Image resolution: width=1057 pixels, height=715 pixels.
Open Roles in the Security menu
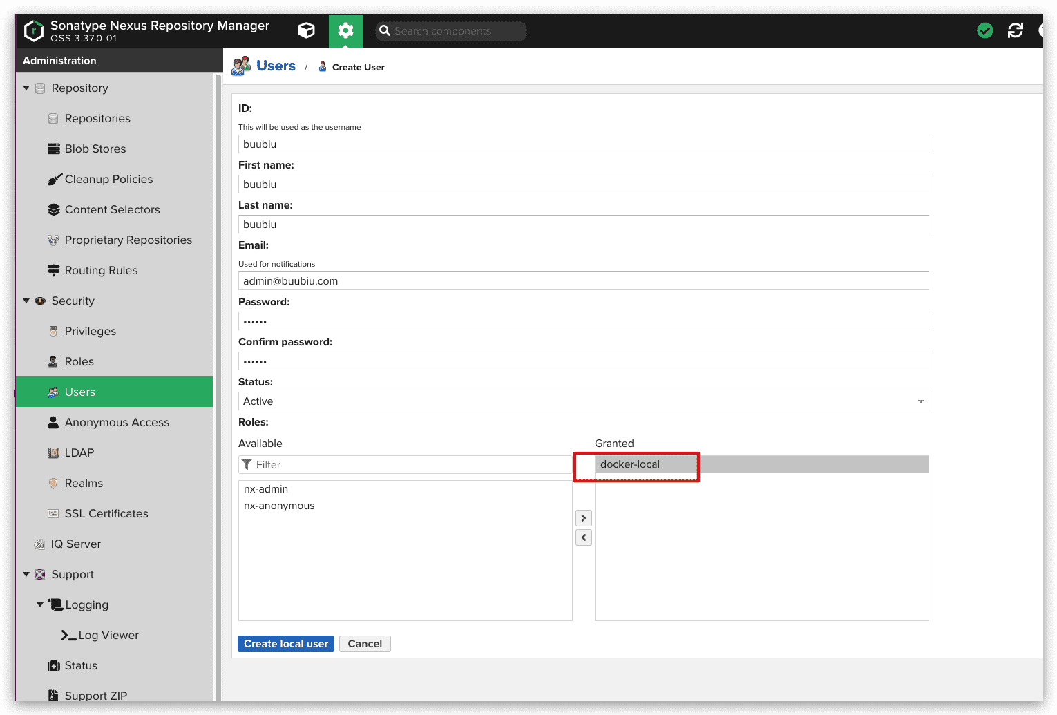(x=79, y=362)
